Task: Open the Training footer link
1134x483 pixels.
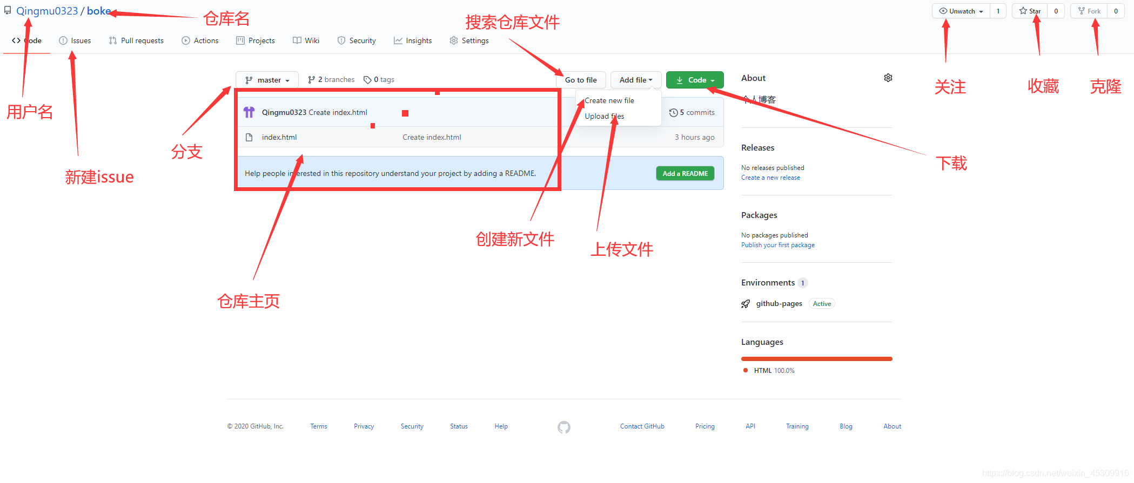Action: tap(797, 426)
